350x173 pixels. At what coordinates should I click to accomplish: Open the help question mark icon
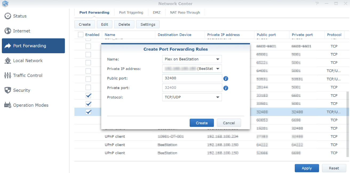pos(317,4)
